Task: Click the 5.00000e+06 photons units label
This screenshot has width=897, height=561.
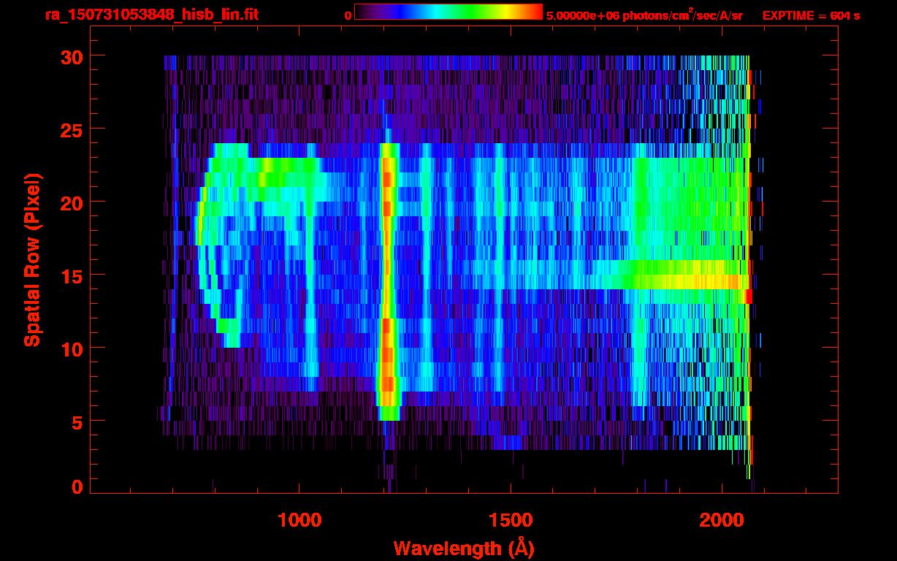Action: pyautogui.click(x=644, y=15)
